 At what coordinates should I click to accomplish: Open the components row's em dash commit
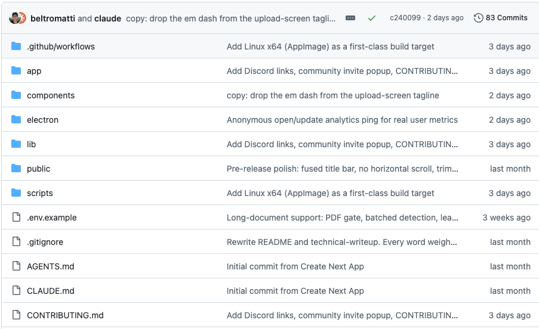click(332, 95)
